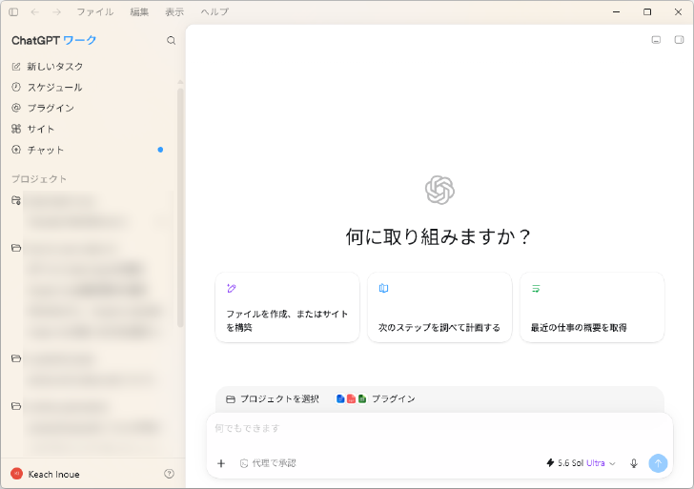The height and width of the screenshot is (489, 694).
Task: Click the blue unread dot by チャット
Action: tap(160, 150)
